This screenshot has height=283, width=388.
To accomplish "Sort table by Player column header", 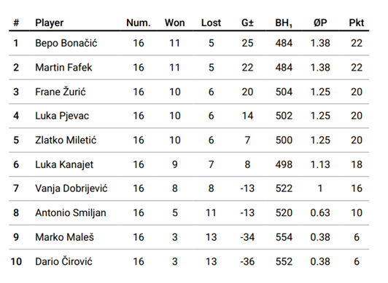I will coord(50,23).
